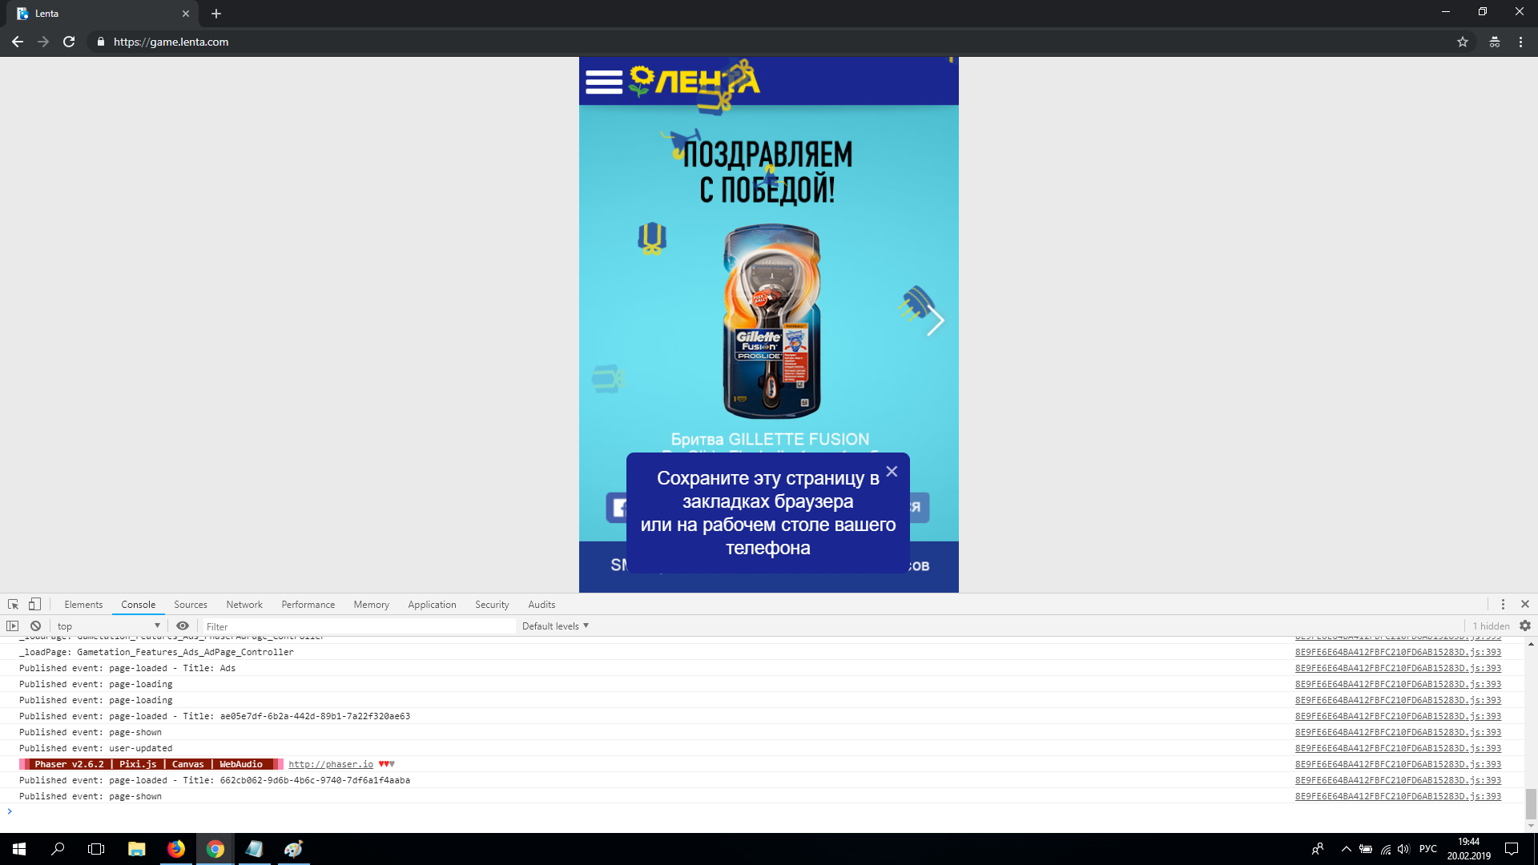View site security info via the padlock
Image resolution: width=1538 pixels, height=865 pixels.
tap(101, 42)
